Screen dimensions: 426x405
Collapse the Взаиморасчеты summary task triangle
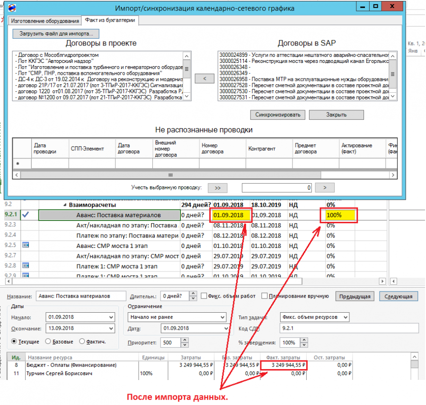(x=65, y=205)
